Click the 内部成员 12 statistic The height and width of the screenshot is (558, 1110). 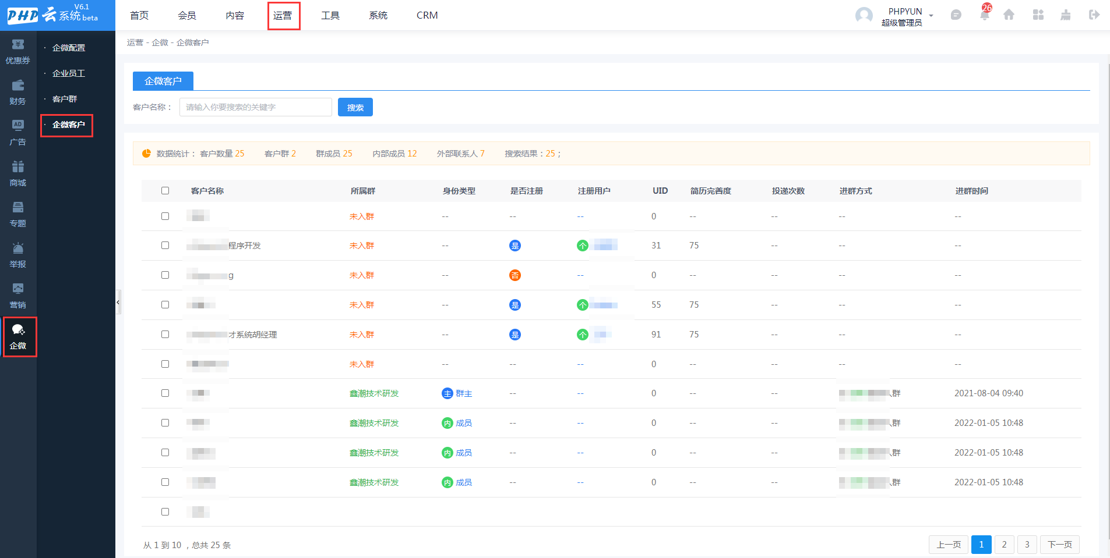[x=395, y=154]
